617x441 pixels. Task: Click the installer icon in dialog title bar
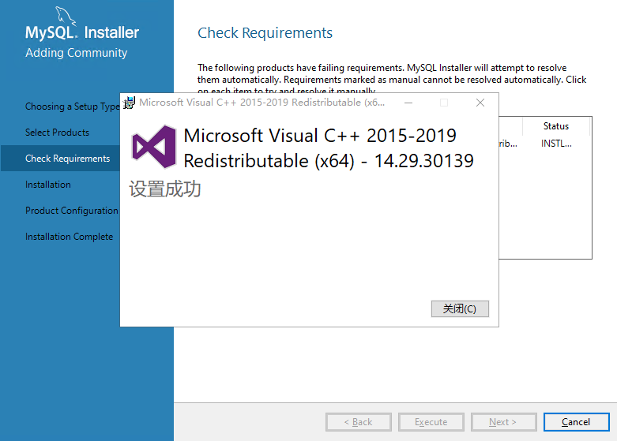click(x=129, y=103)
